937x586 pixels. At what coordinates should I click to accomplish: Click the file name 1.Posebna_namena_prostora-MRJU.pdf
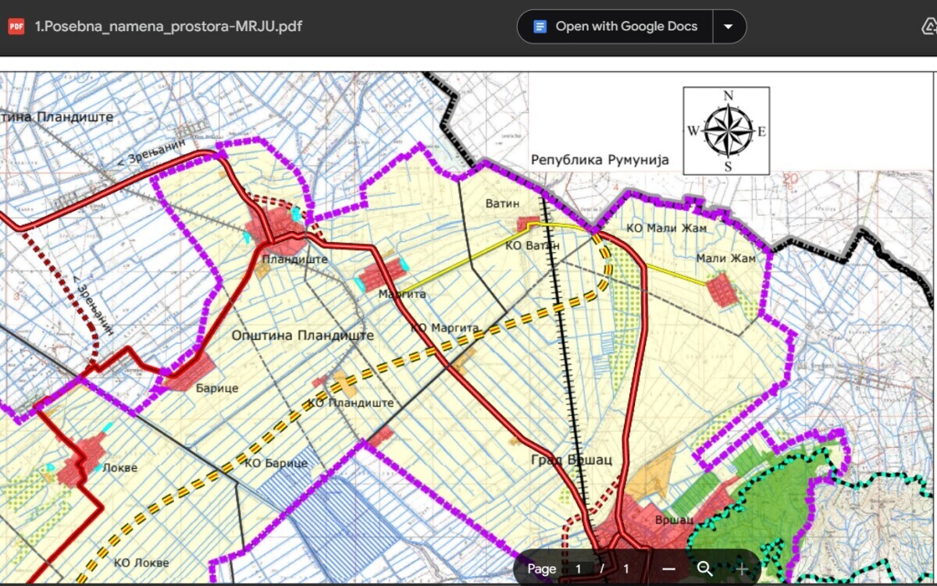click(168, 27)
